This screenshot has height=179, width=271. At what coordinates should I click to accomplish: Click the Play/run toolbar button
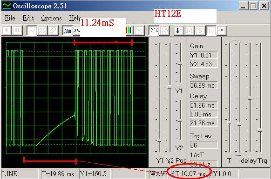7,31
